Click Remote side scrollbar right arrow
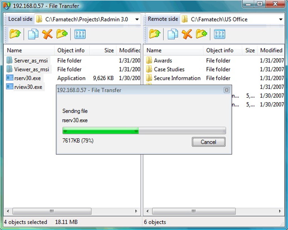This screenshot has width=288, height=230. pos(280,211)
